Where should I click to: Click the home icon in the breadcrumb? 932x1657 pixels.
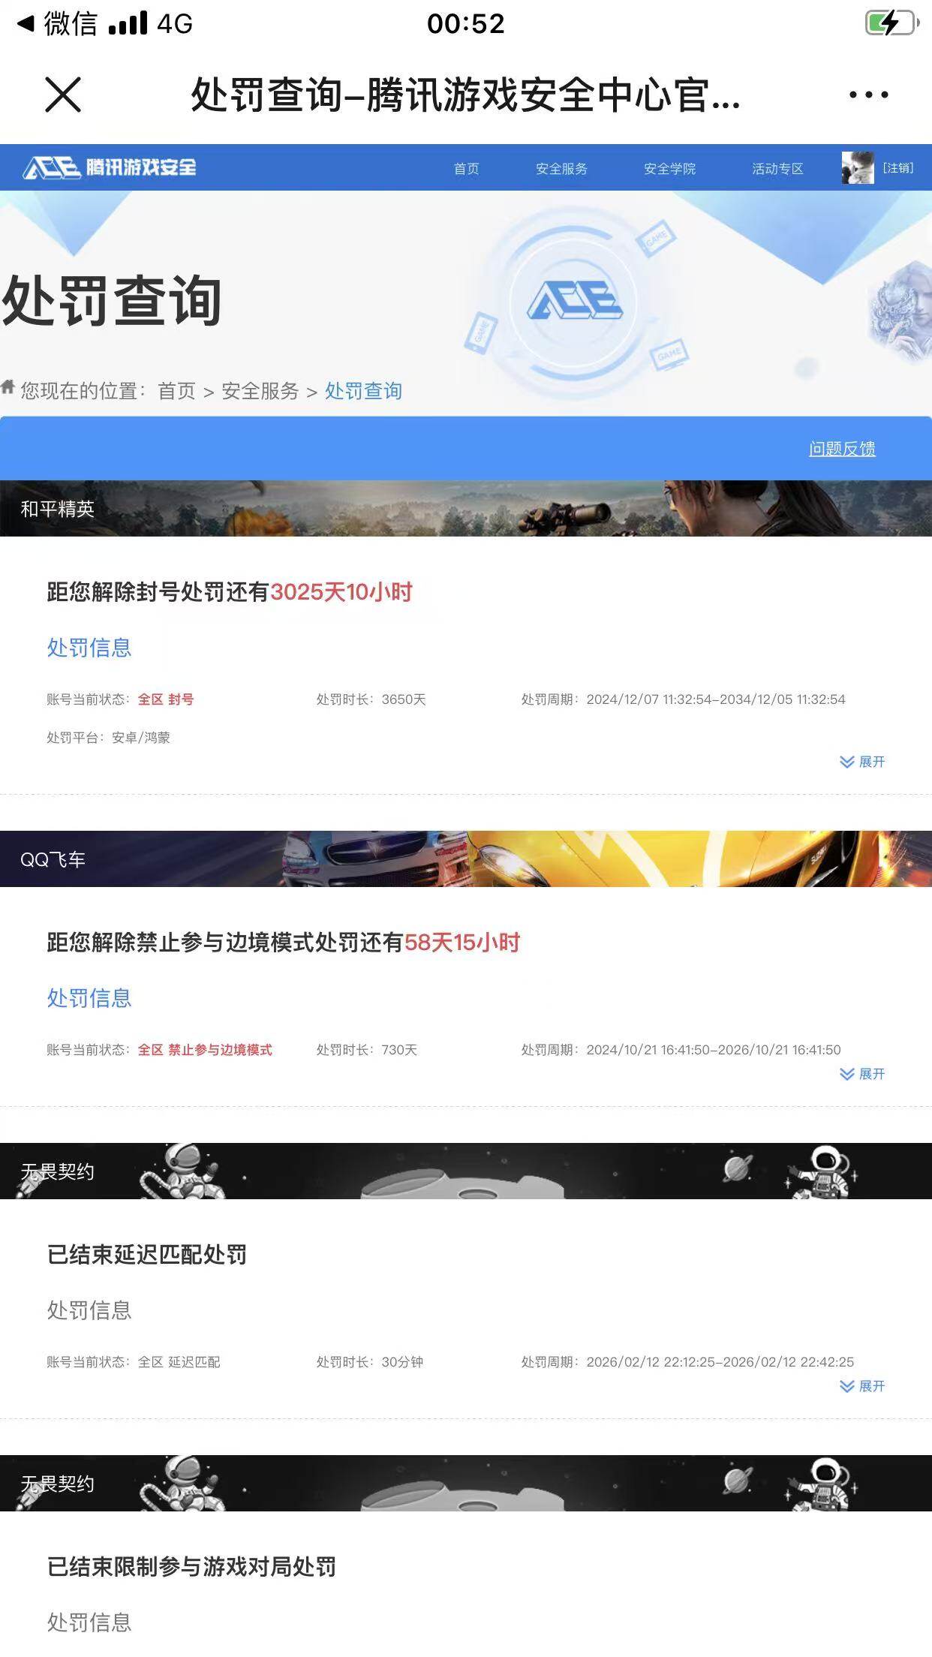point(8,387)
